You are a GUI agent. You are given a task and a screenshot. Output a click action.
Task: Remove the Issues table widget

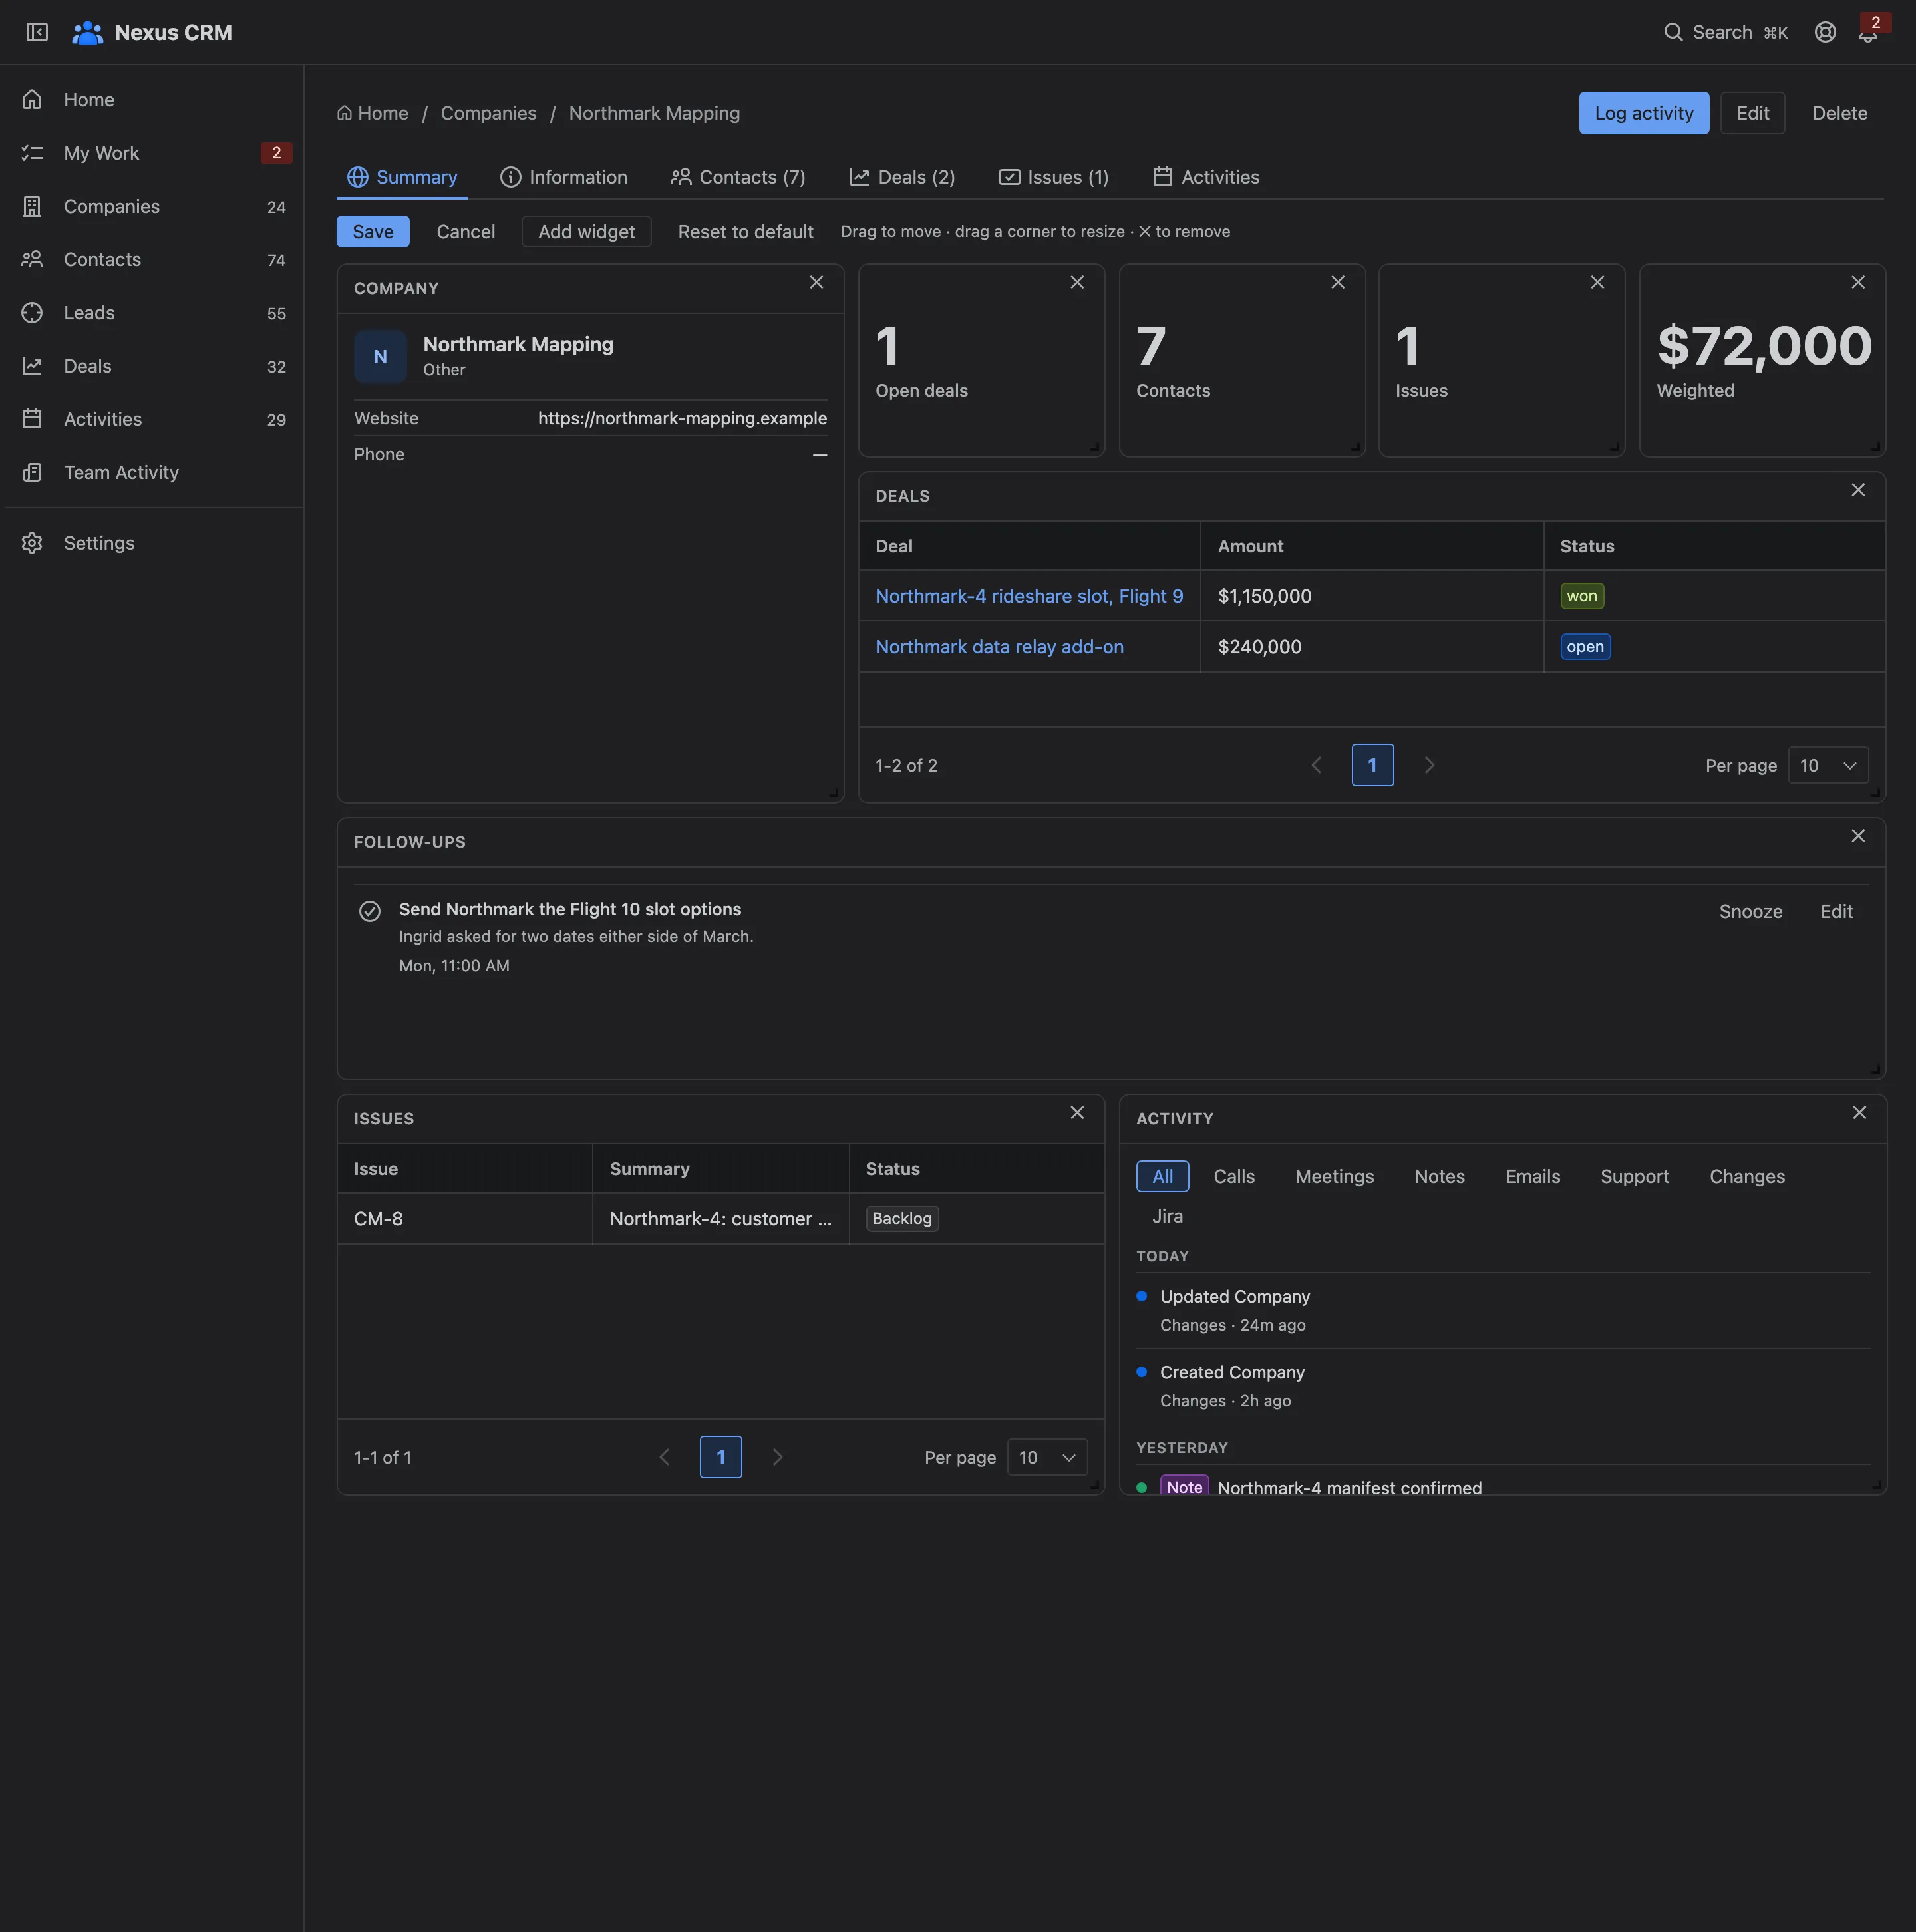click(x=1077, y=1113)
